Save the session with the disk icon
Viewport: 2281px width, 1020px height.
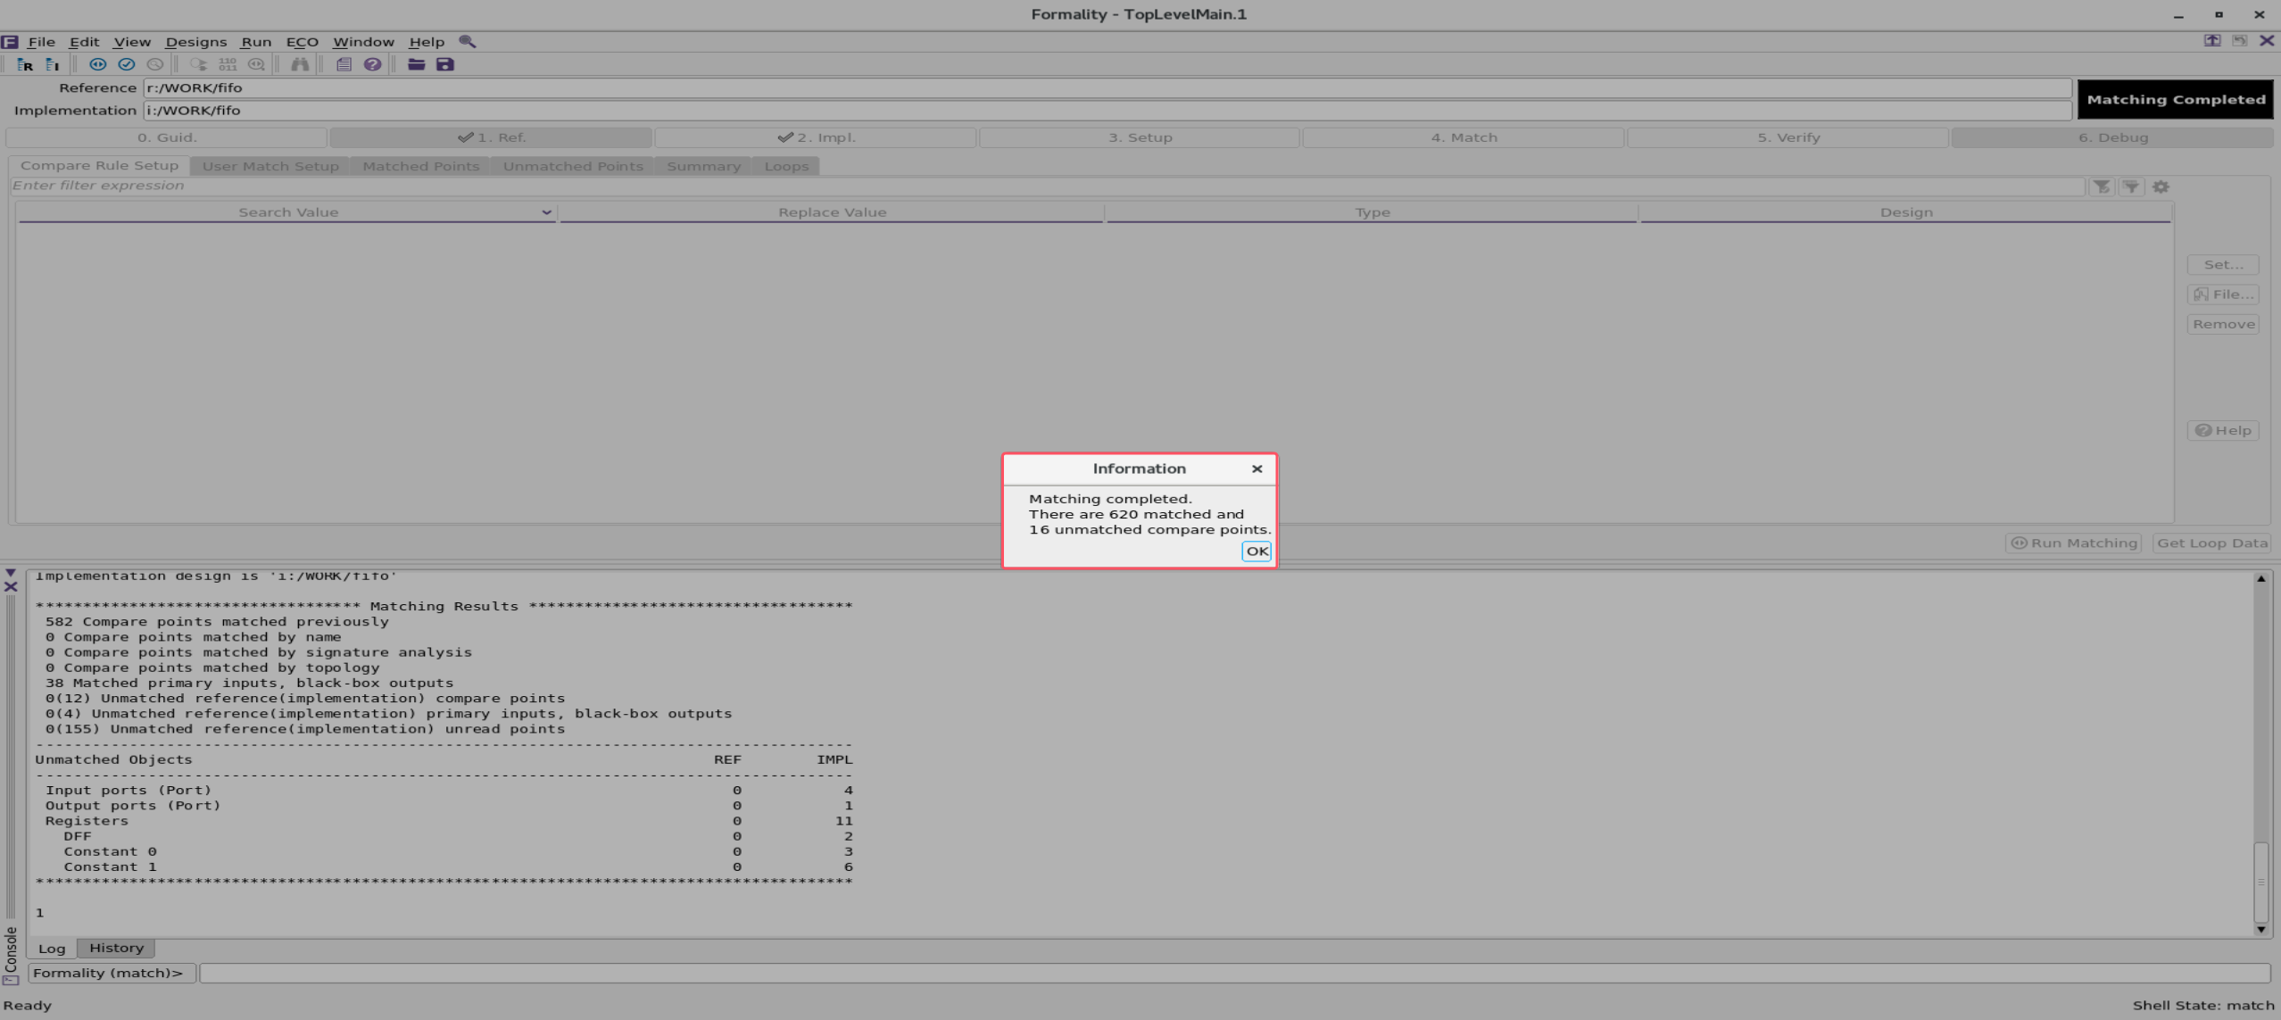(444, 64)
